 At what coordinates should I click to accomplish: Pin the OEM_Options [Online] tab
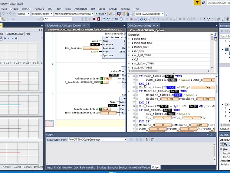[154, 25]
